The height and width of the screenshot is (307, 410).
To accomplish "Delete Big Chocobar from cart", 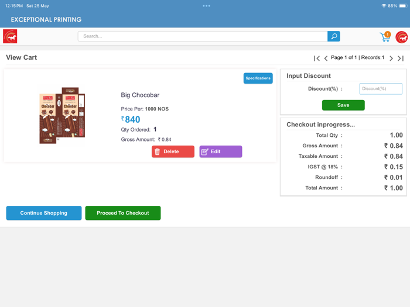I will [173, 151].
